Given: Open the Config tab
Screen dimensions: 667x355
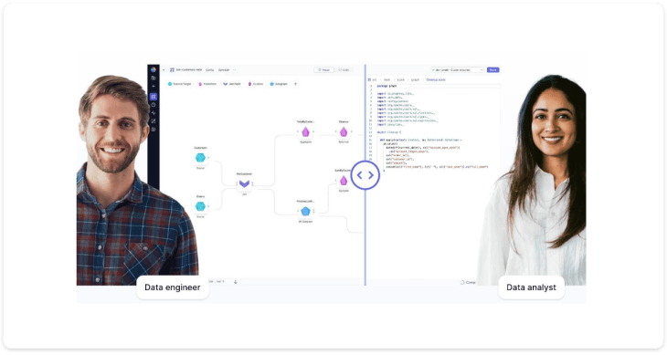Looking at the screenshot, I should click(x=210, y=70).
